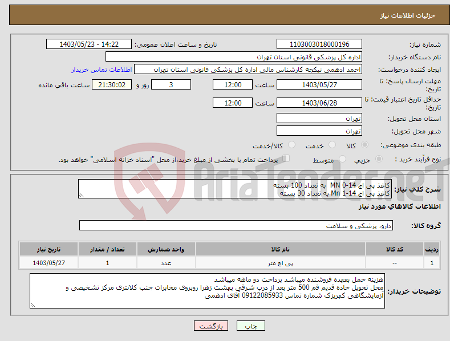450x341 pixels.
Task: Click the delivery city field تهران
Action: pos(319,131)
